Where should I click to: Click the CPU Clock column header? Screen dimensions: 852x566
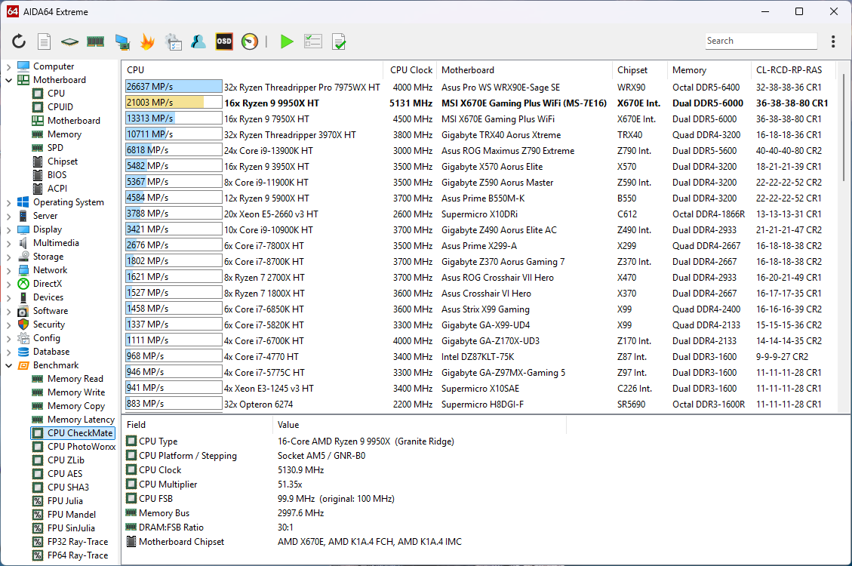411,70
